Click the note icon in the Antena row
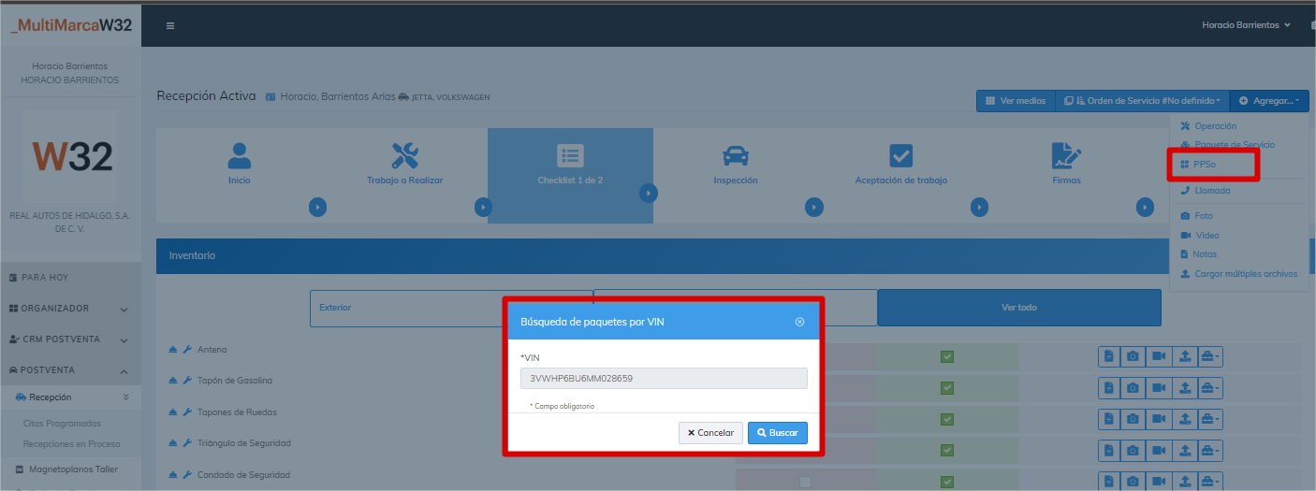Screen dimensions: 1316x491 [x=1109, y=356]
